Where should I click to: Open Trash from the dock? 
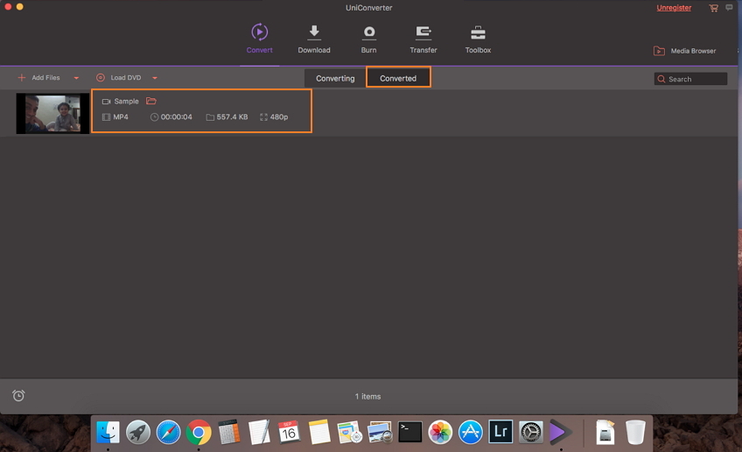click(635, 432)
